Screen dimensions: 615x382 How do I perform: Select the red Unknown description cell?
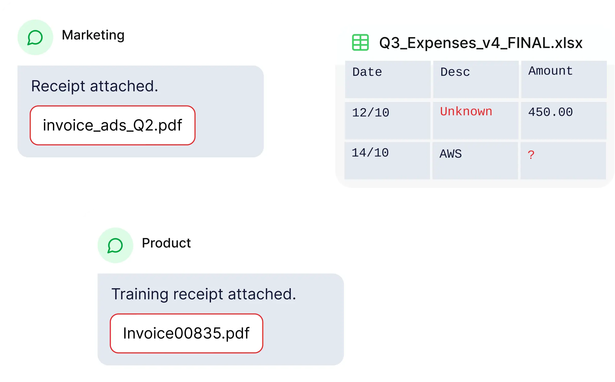coord(475,120)
